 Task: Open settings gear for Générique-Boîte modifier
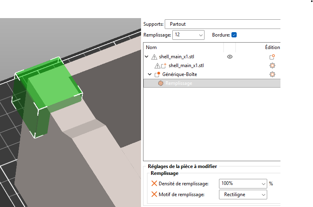pyautogui.click(x=272, y=74)
